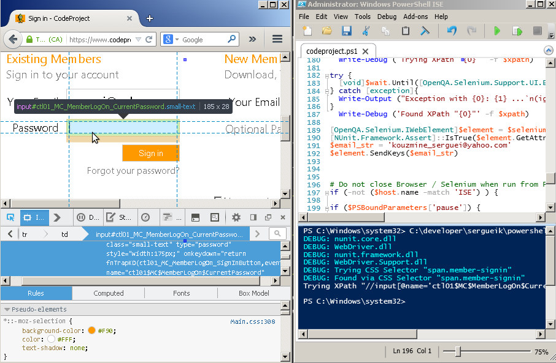Click the ISE zoom slider handle
Viewport: 556px width, 363px height.
(458, 351)
